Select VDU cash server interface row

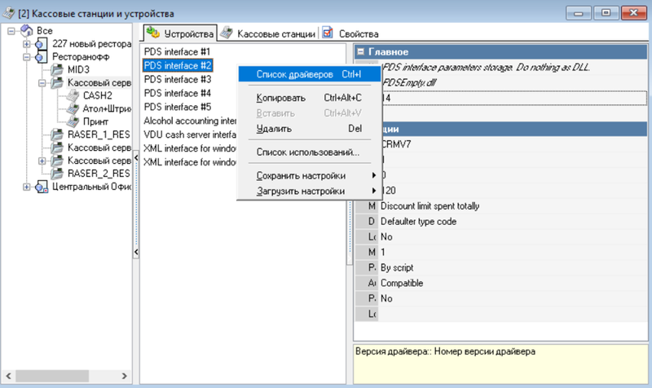point(190,134)
